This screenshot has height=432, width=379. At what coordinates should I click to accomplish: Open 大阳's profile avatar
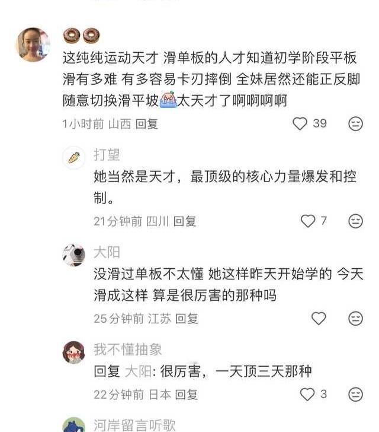[x=73, y=255]
